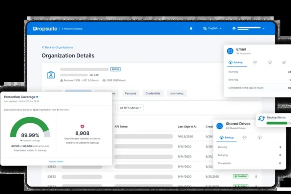The width and height of the screenshot is (291, 194).
Task: Select fourth cloud icon in Email card
Action: (284, 62)
